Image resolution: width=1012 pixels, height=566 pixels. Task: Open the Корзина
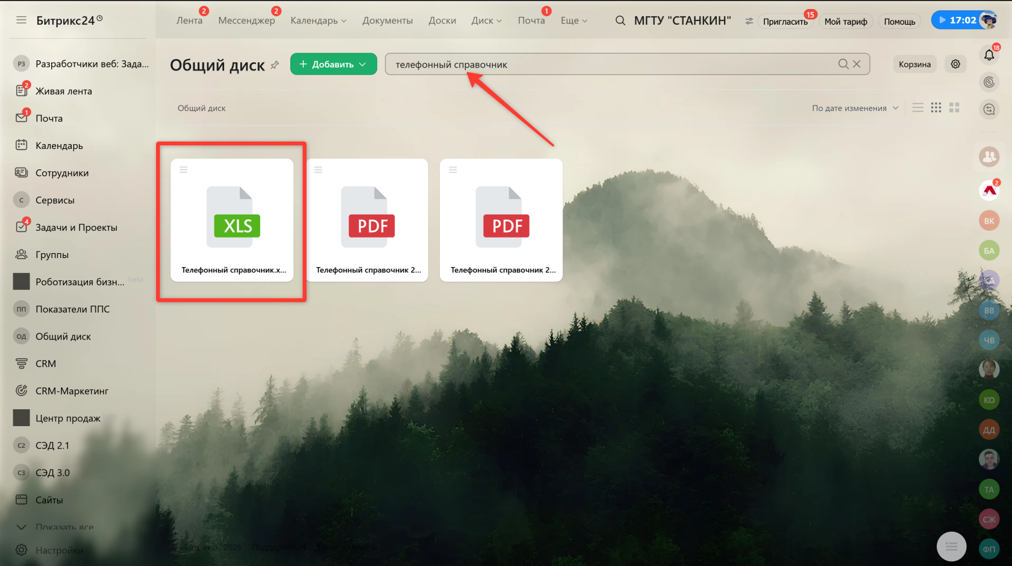tap(914, 64)
